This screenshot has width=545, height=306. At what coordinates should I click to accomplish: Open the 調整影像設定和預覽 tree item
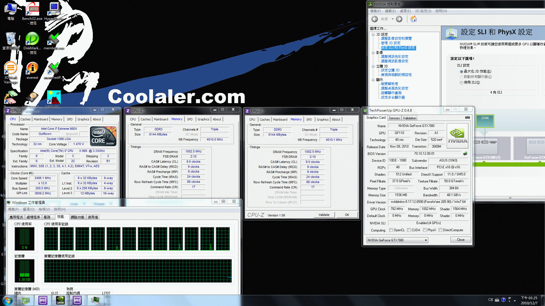[396, 39]
